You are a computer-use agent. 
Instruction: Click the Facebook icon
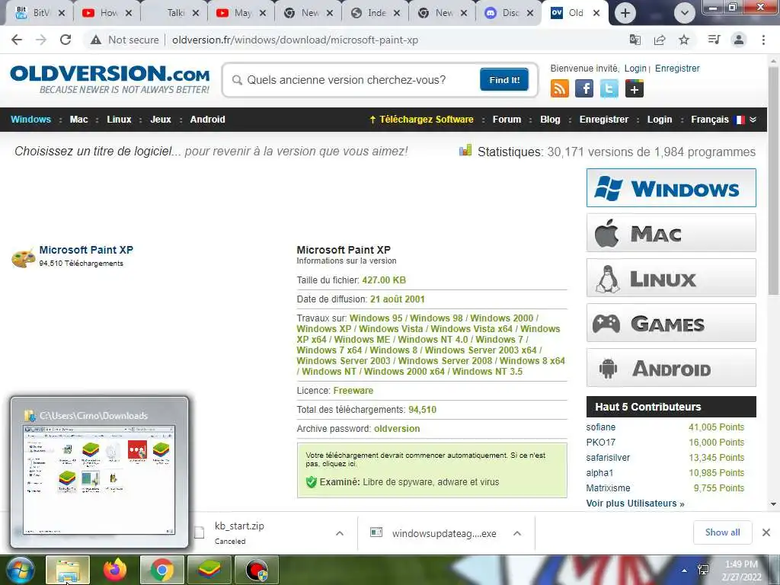584,88
